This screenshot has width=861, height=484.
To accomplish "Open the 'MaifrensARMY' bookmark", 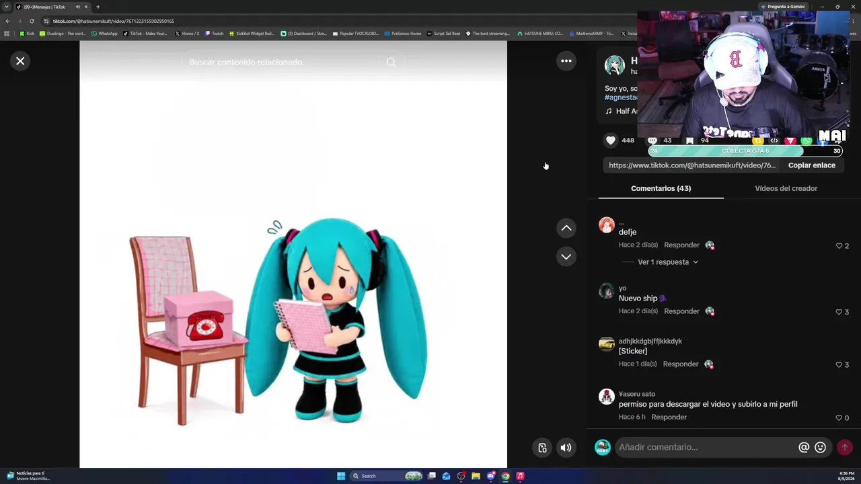I will click(591, 34).
